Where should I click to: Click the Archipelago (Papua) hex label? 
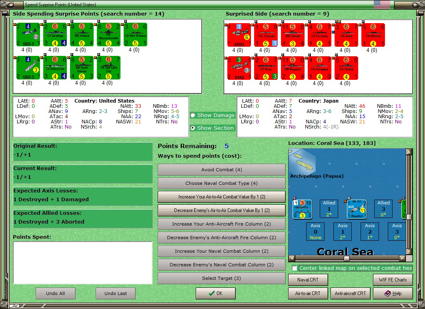click(317, 176)
